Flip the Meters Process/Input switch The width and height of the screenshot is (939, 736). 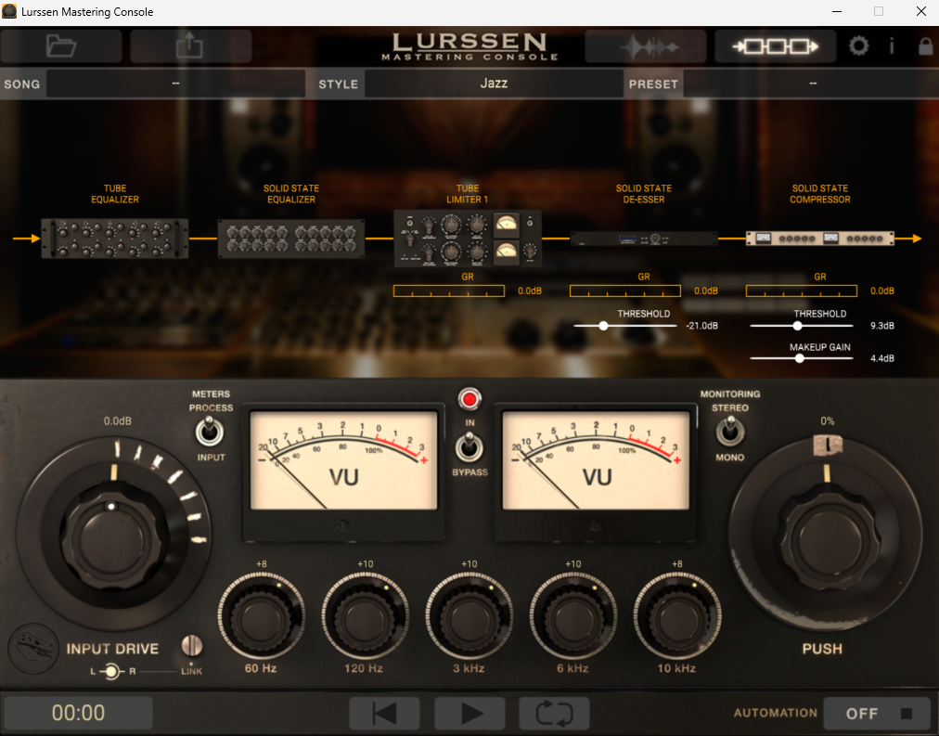[210, 432]
